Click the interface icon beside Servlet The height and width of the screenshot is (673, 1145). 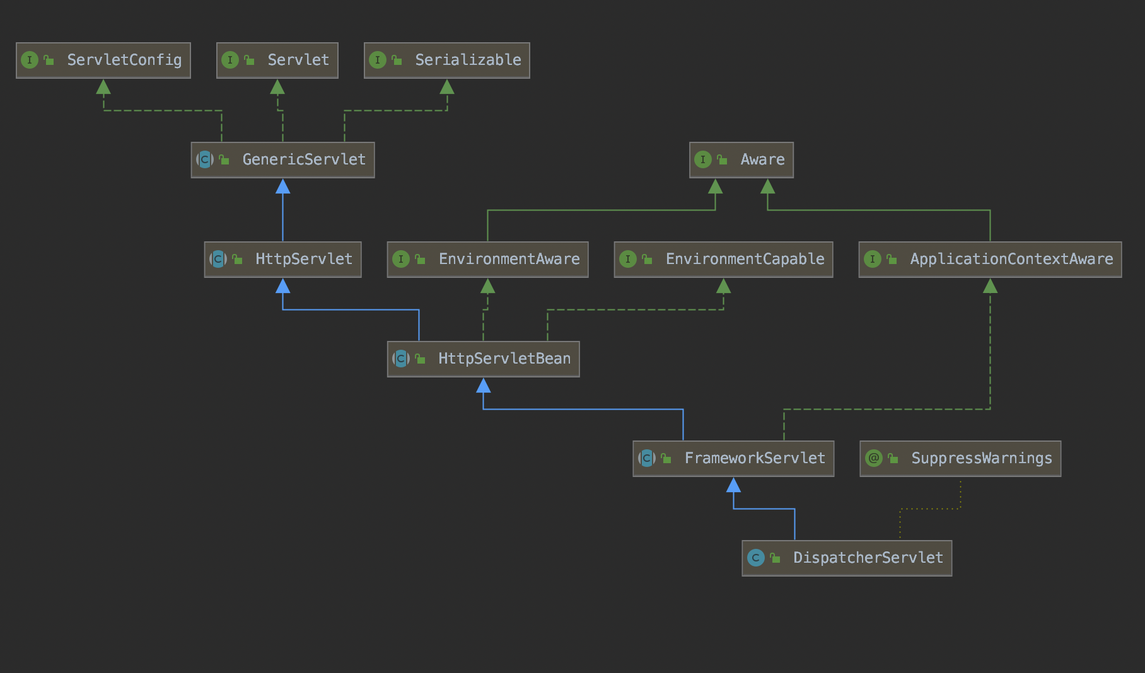(x=230, y=60)
